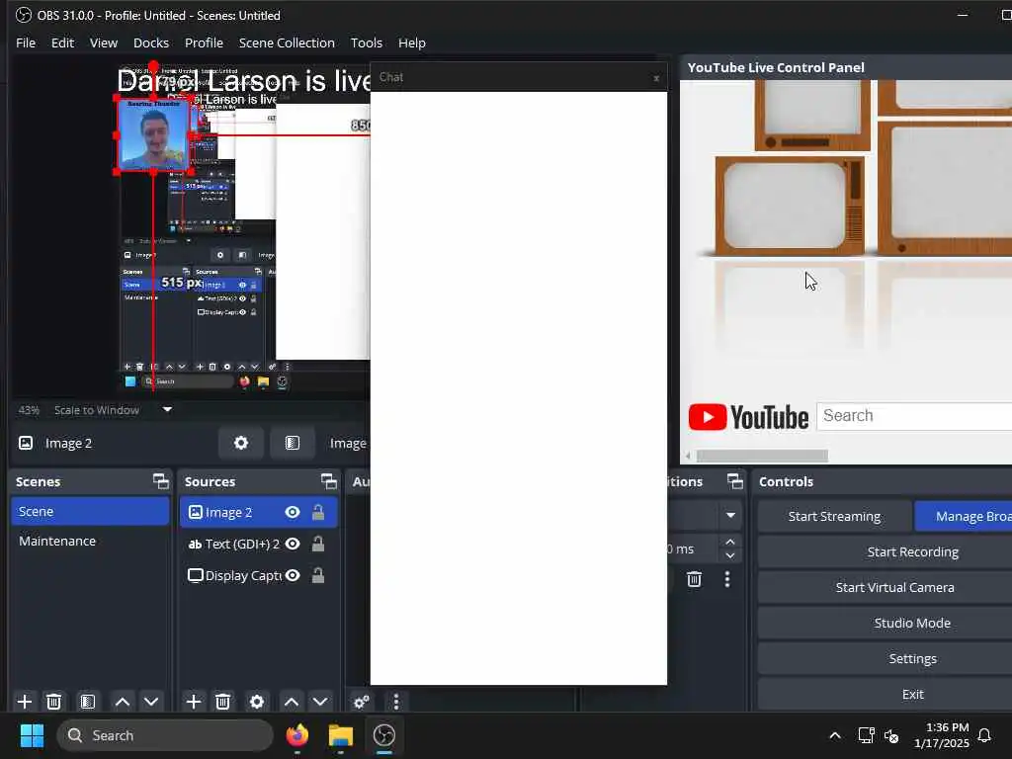Click the YouTube logo in control panel
Screen dimensions: 1012x759
[748, 417]
